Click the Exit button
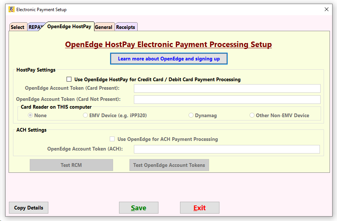This screenshot has width=337, height=221. pyautogui.click(x=200, y=208)
